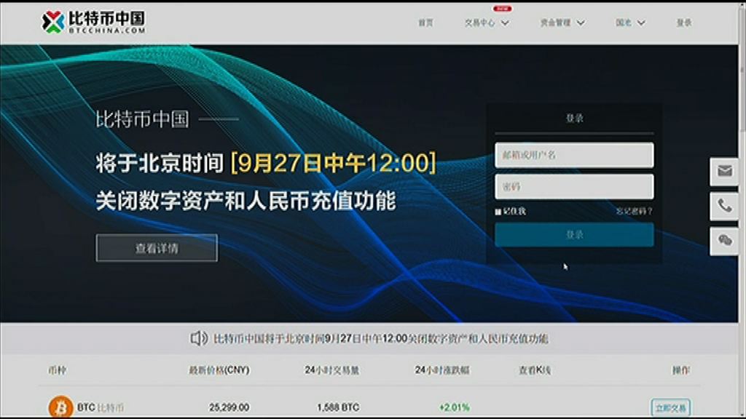
Task: Open the email contact sidebar icon
Action: (x=723, y=172)
